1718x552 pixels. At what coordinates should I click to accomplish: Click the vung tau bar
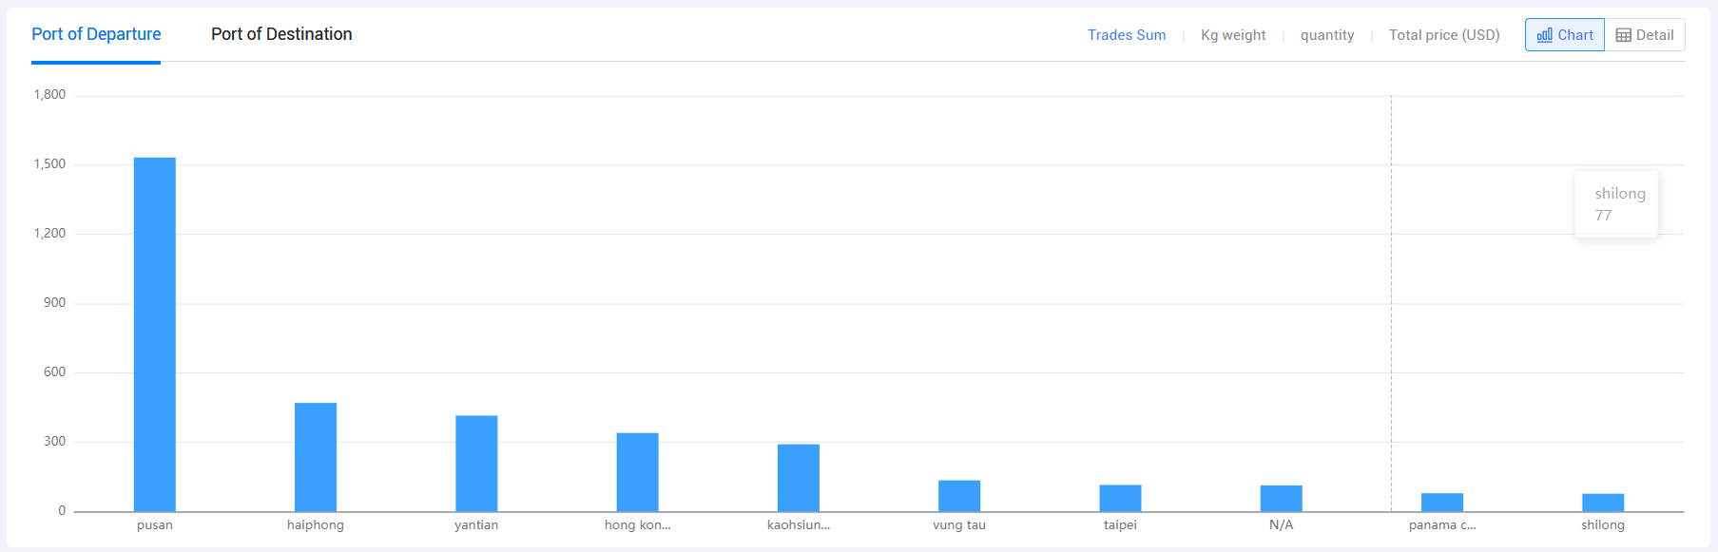tap(959, 496)
